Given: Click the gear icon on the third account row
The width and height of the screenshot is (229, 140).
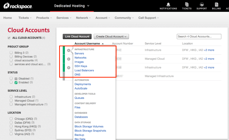Looking at the screenshot, I should coord(69,68).
